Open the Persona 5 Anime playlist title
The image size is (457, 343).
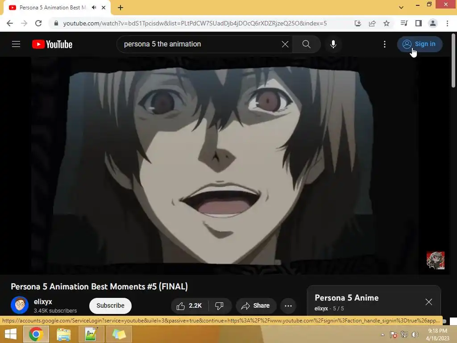pyautogui.click(x=346, y=298)
